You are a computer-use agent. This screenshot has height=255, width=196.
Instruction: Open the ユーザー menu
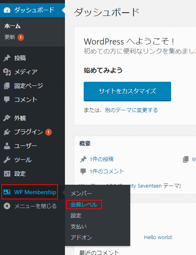click(32, 146)
